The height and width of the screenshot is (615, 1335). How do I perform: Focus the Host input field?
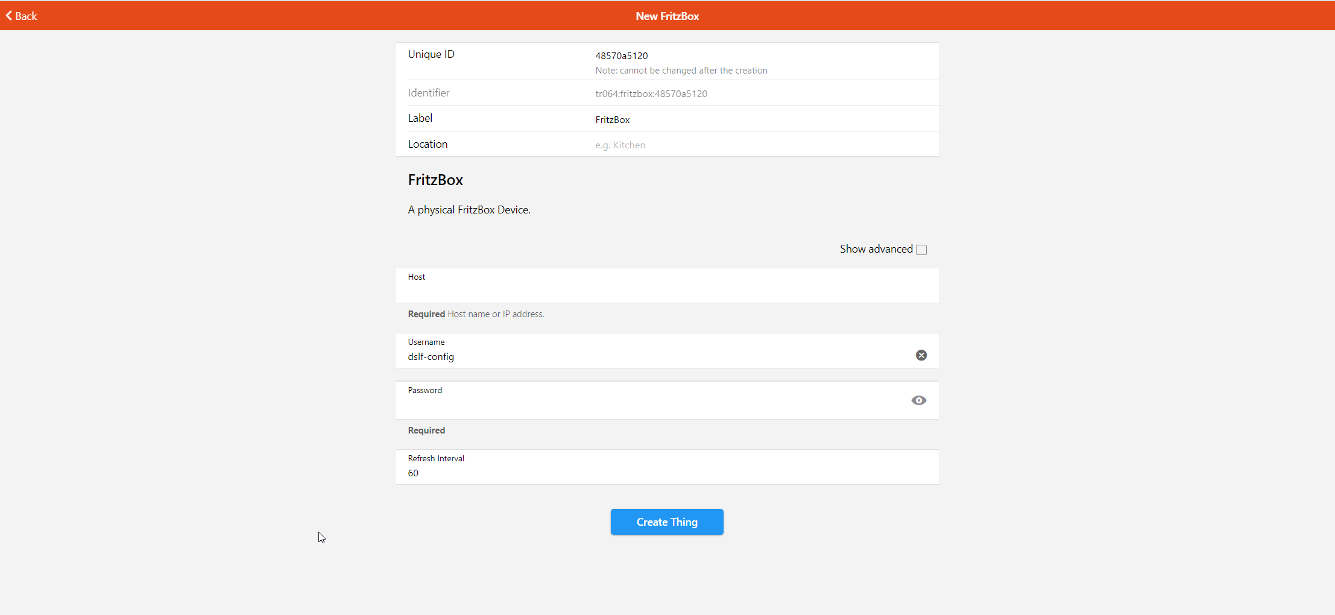click(x=666, y=291)
